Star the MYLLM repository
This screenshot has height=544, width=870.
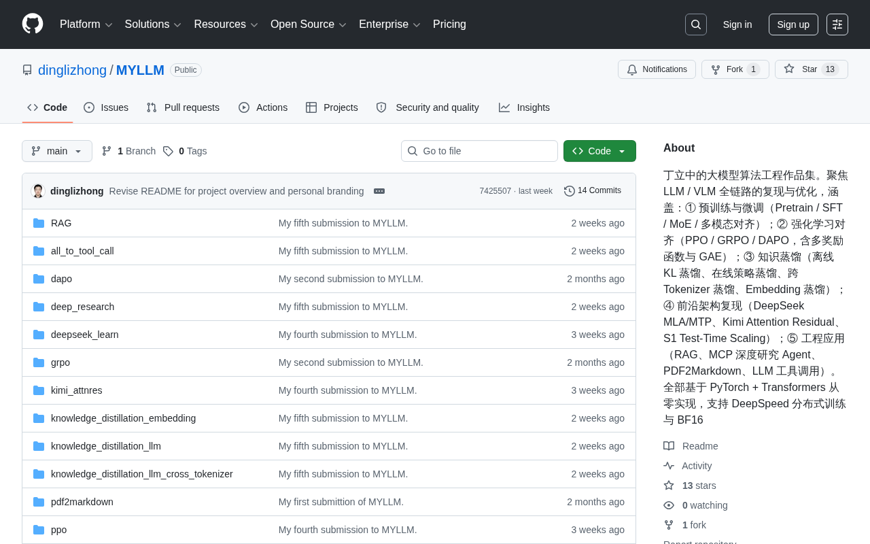(x=812, y=69)
